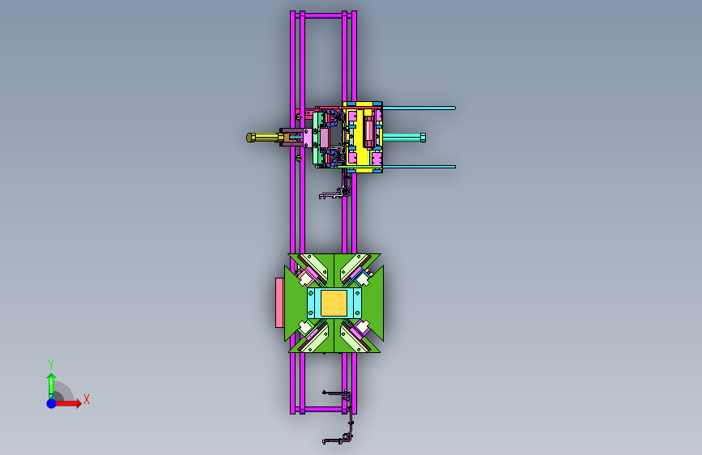Viewport: 702px width, 455px height.
Task: Select the upper thin cyan guide rod
Action: (x=419, y=108)
